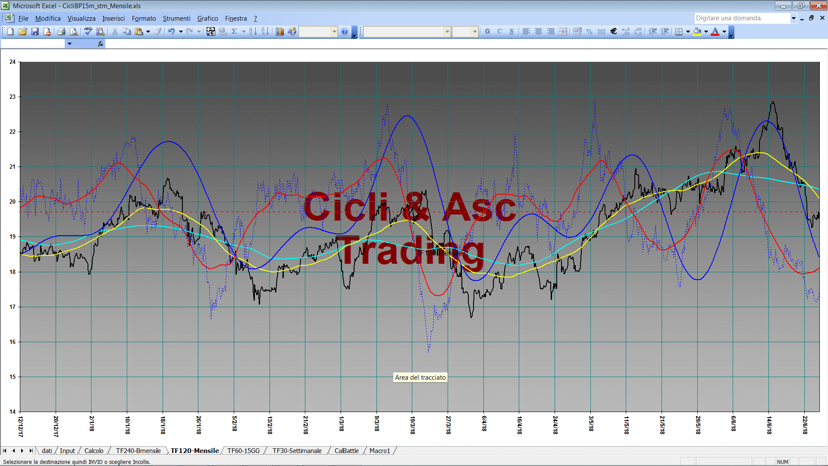This screenshot has height=466, width=828.
Task: Sort descending with the Z-A icon
Action: [265, 31]
